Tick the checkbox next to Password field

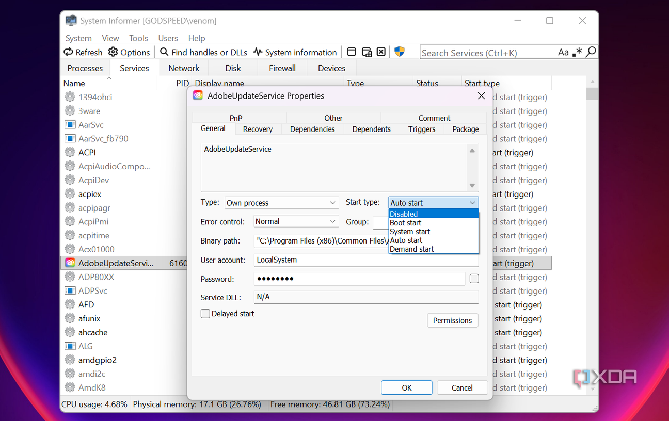click(474, 279)
